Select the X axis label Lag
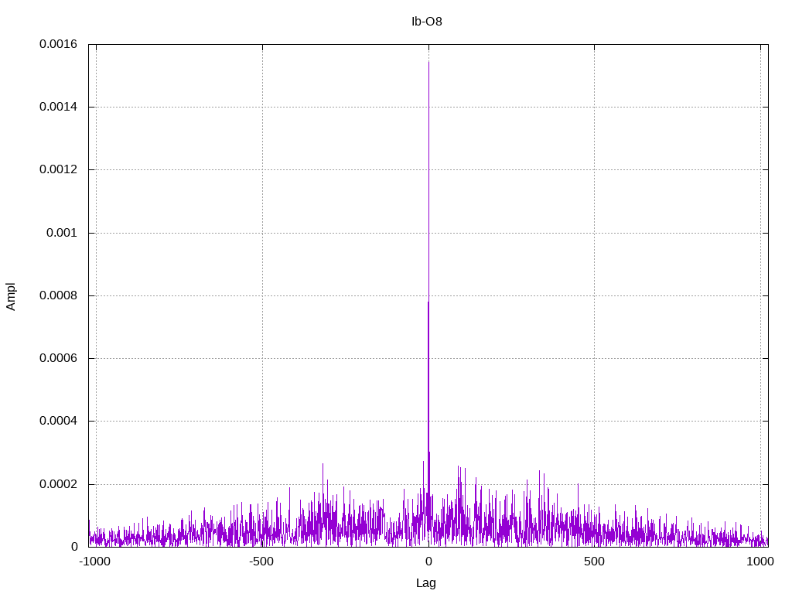792x594 pixels. [x=426, y=583]
